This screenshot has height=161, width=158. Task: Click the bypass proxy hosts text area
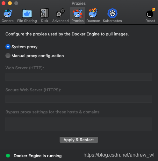click(79, 124)
